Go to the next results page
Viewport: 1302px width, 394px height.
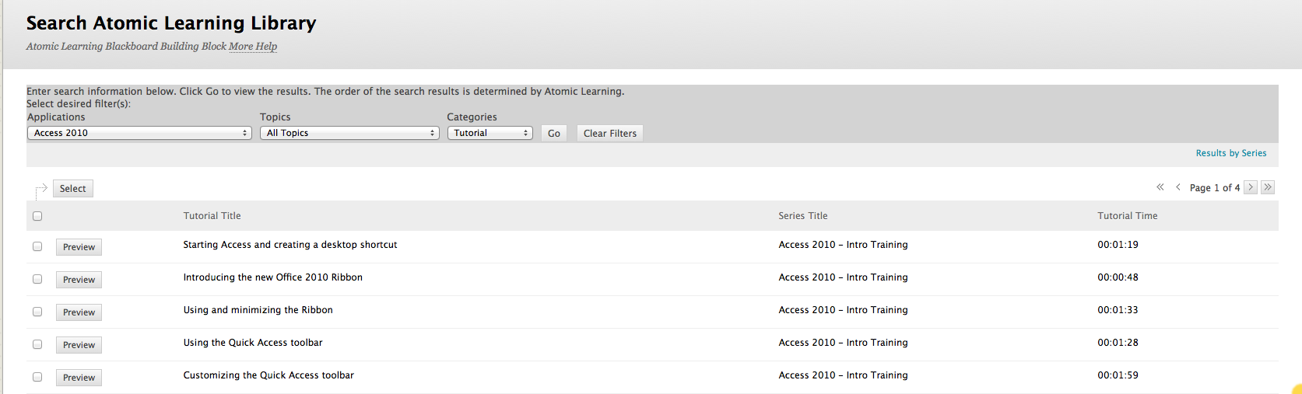pos(1251,187)
